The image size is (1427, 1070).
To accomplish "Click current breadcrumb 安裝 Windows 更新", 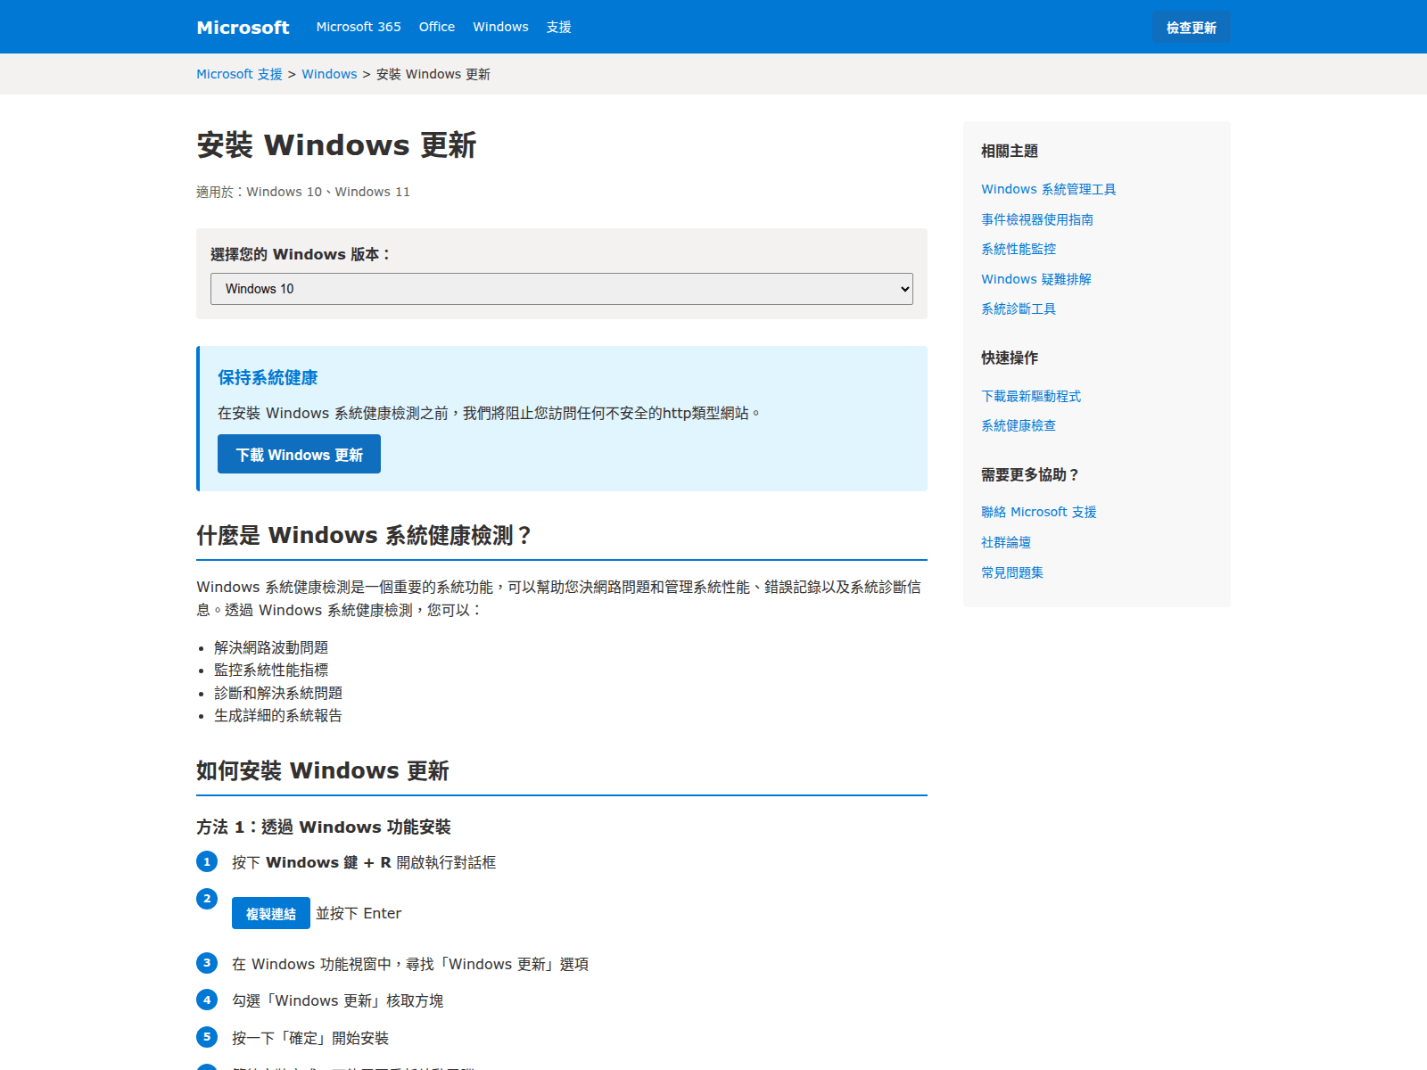I will [x=433, y=74].
